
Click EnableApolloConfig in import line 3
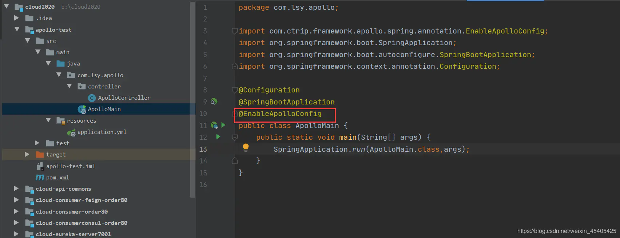pyautogui.click(x=505, y=31)
